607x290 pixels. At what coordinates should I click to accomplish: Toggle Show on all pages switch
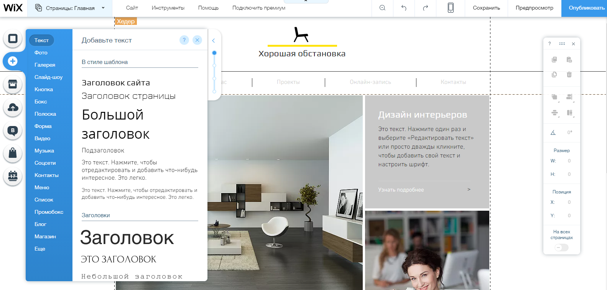562,247
